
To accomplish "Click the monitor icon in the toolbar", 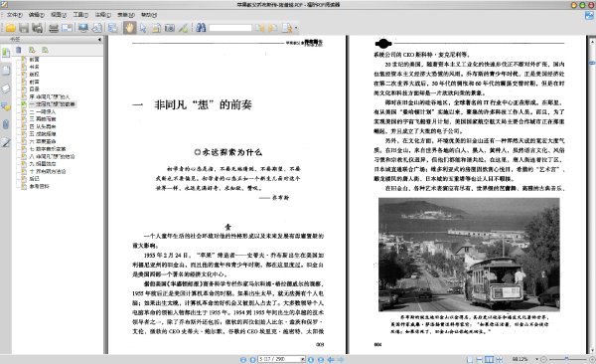I will [x=82, y=28].
